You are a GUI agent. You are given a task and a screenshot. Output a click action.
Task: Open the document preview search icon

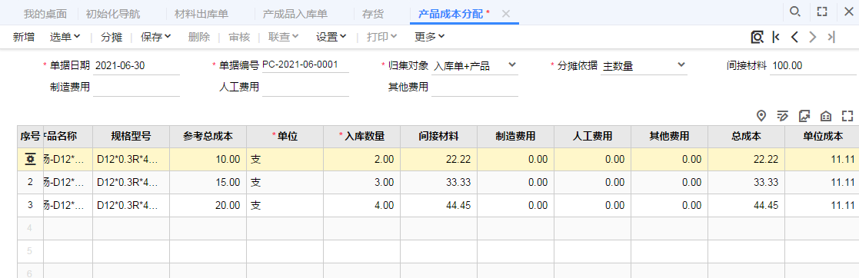(x=757, y=37)
